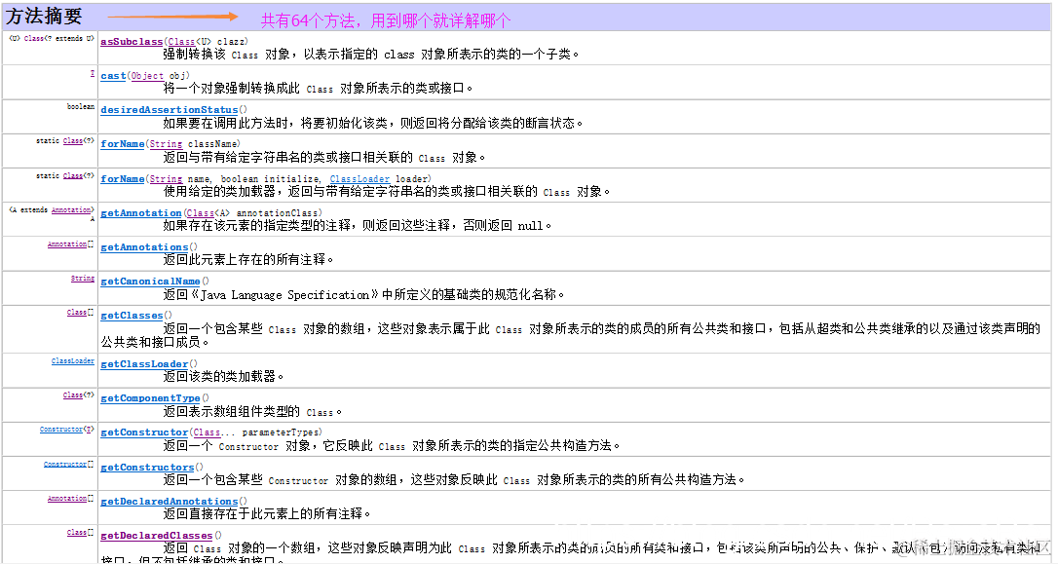Open the getComponentType method link

click(150, 398)
